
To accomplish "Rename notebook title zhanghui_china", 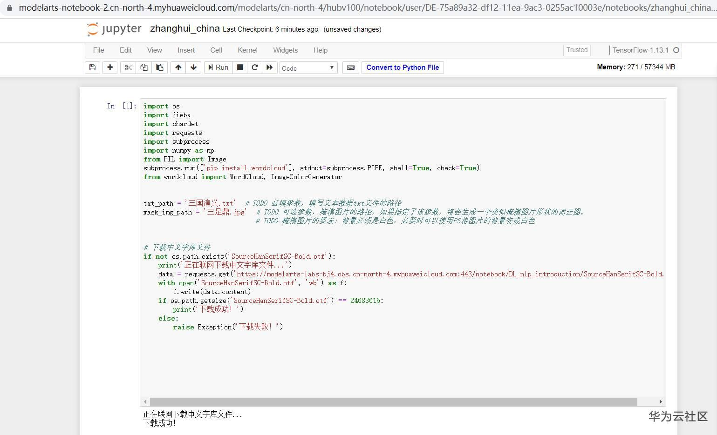I will click(x=185, y=29).
